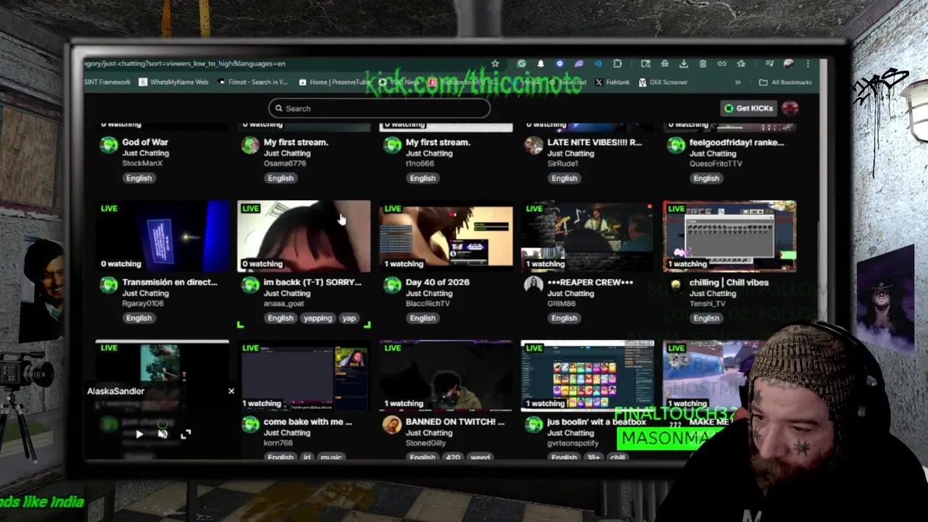Open the BlaccRichTV channel name
928x522 pixels.
click(x=428, y=303)
